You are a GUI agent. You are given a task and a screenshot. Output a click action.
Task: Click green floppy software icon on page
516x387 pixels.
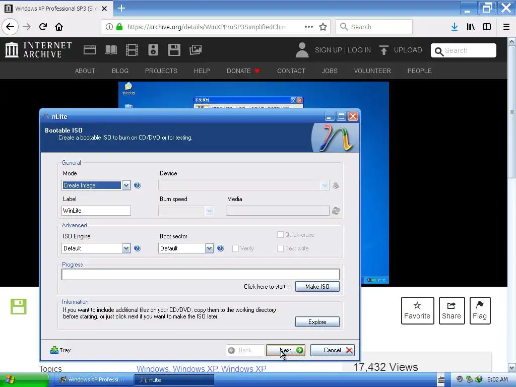click(19, 306)
